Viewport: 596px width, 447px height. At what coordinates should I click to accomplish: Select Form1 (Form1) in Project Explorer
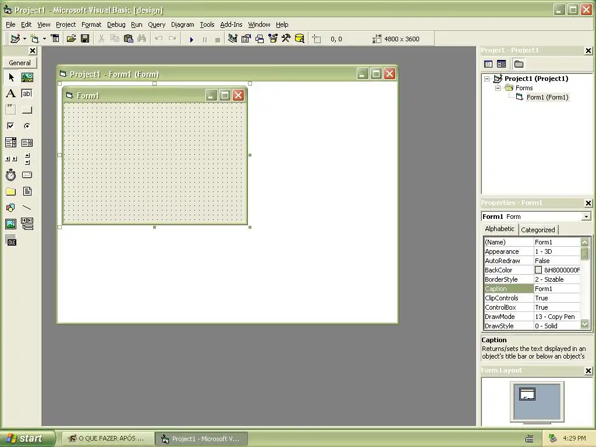tap(547, 97)
